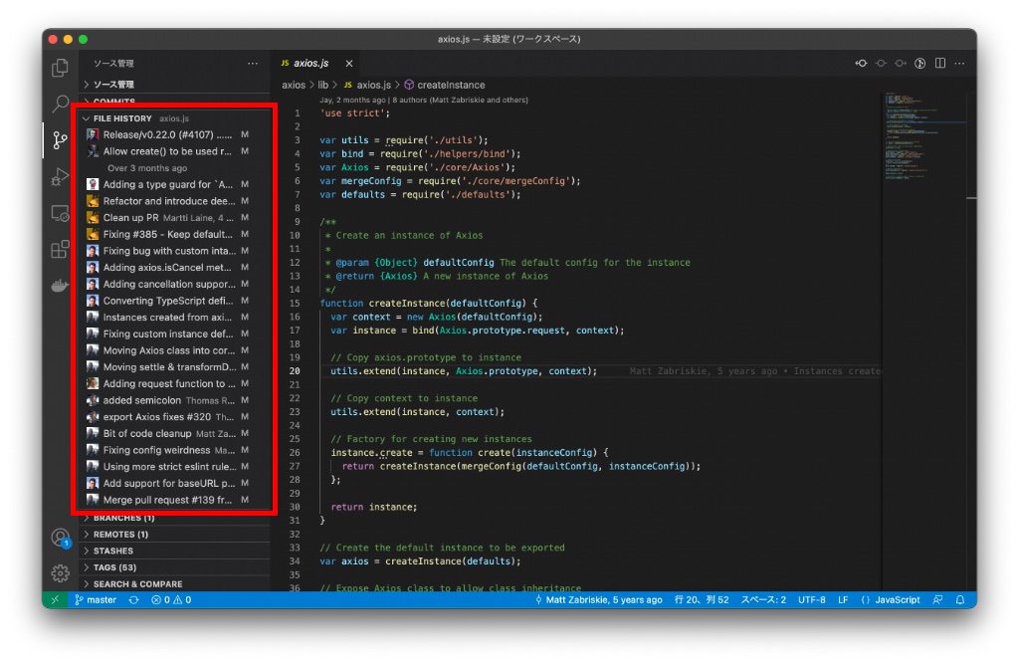Click the master branch in status bar

(95, 600)
